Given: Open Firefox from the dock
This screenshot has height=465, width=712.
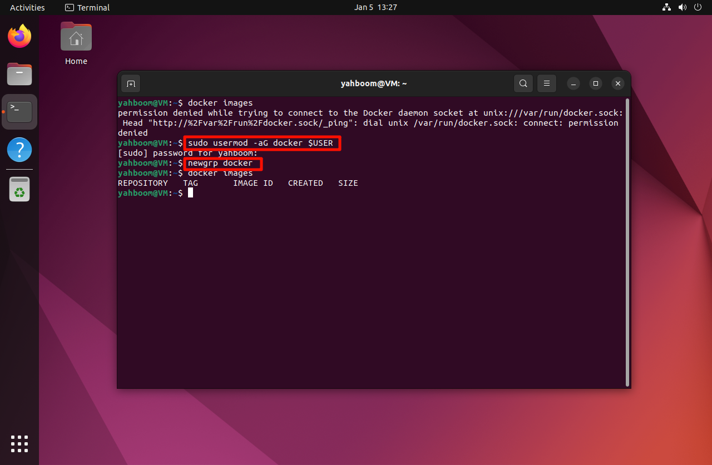Looking at the screenshot, I should 19,36.
